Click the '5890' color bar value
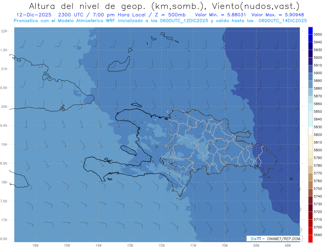This screenshot has height=249, width=323. (318, 81)
